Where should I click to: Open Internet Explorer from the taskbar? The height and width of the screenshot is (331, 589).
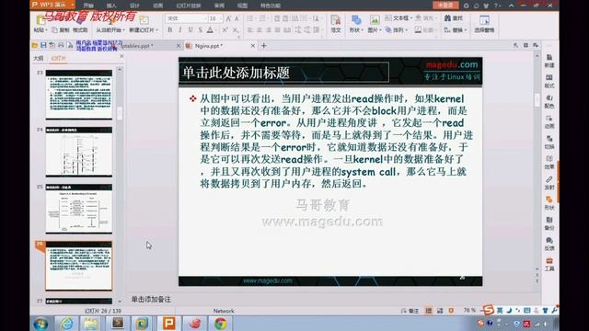pyautogui.click(x=67, y=323)
